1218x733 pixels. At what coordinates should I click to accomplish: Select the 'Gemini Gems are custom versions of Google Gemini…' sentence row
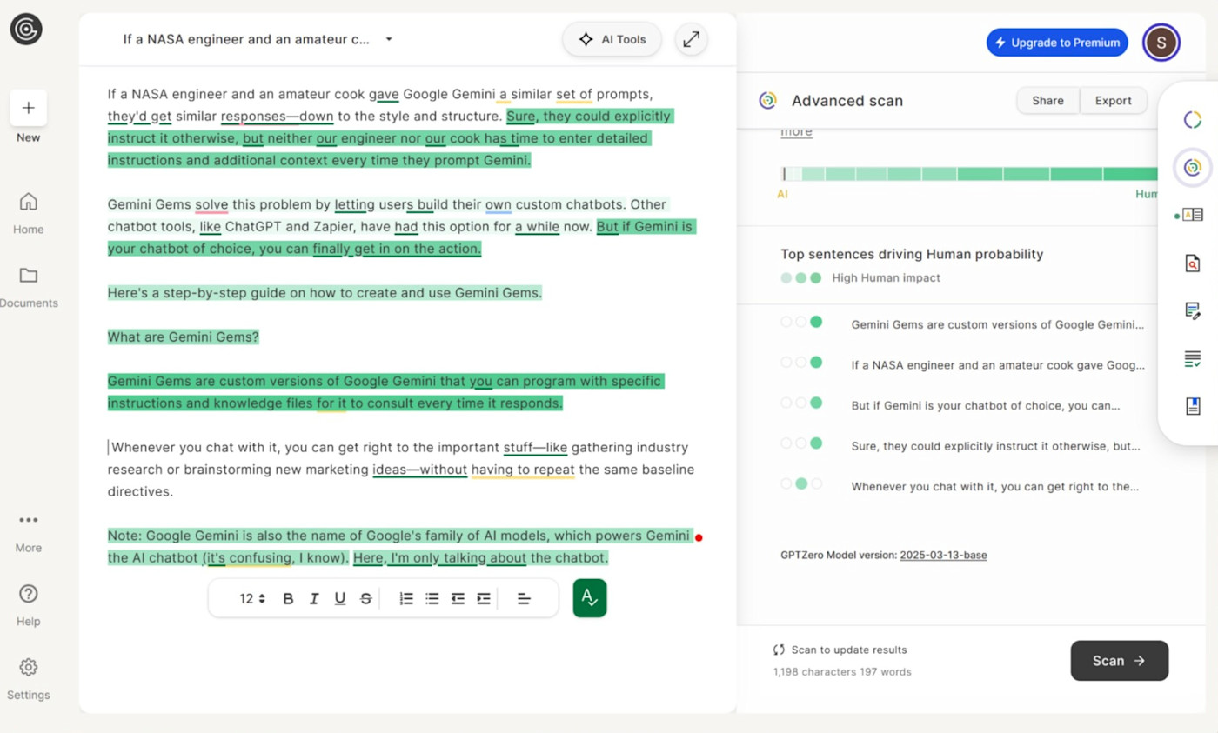tap(963, 324)
